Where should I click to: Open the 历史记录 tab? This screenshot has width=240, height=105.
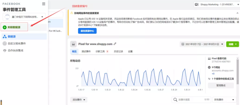coord(118,51)
